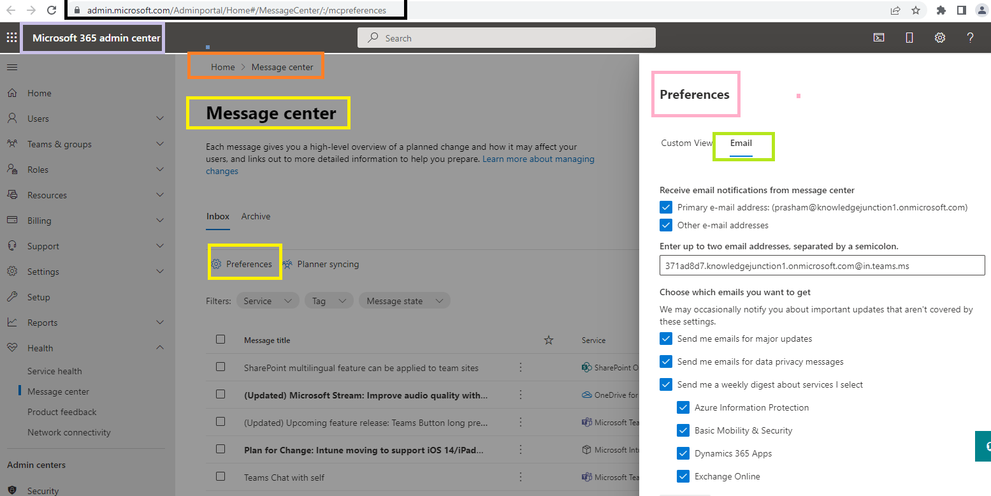Open the mobile app icon in top bar

[909, 38]
